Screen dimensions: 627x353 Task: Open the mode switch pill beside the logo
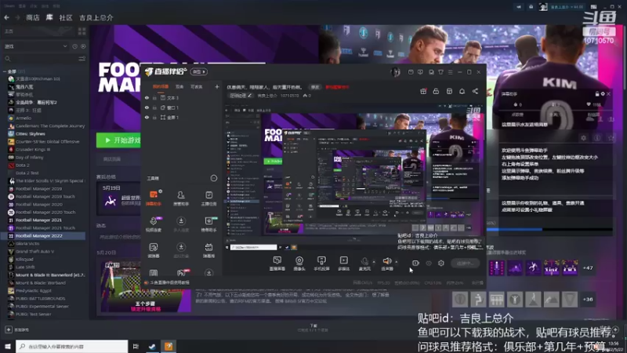click(199, 71)
